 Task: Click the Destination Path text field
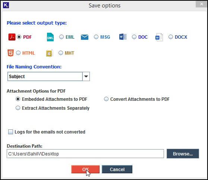(x=85, y=154)
